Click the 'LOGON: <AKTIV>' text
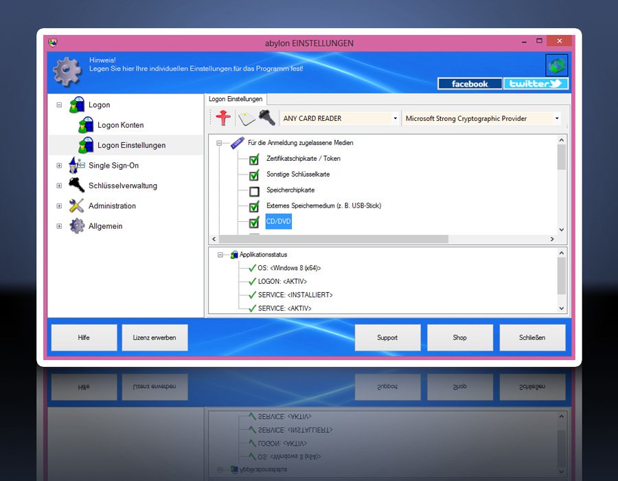 click(282, 282)
